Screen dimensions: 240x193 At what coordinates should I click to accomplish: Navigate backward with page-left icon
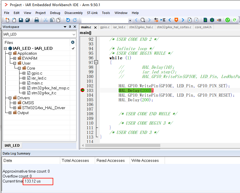point(190,20)
